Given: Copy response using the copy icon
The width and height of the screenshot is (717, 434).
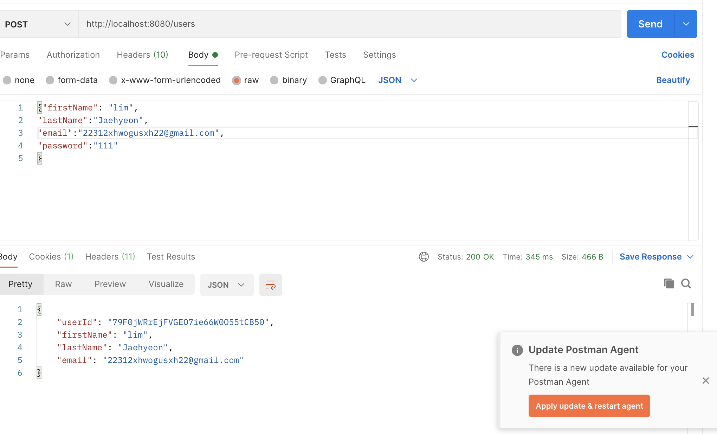Looking at the screenshot, I should [669, 283].
